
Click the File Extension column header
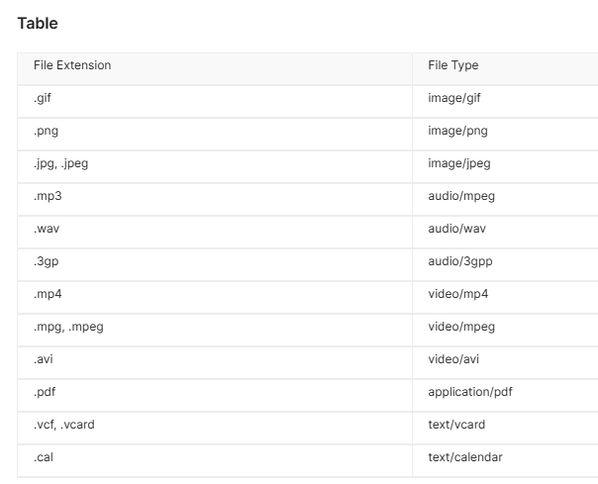72,65
